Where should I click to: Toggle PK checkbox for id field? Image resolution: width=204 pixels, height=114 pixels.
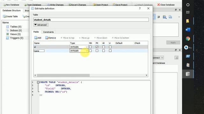pos(97,47)
